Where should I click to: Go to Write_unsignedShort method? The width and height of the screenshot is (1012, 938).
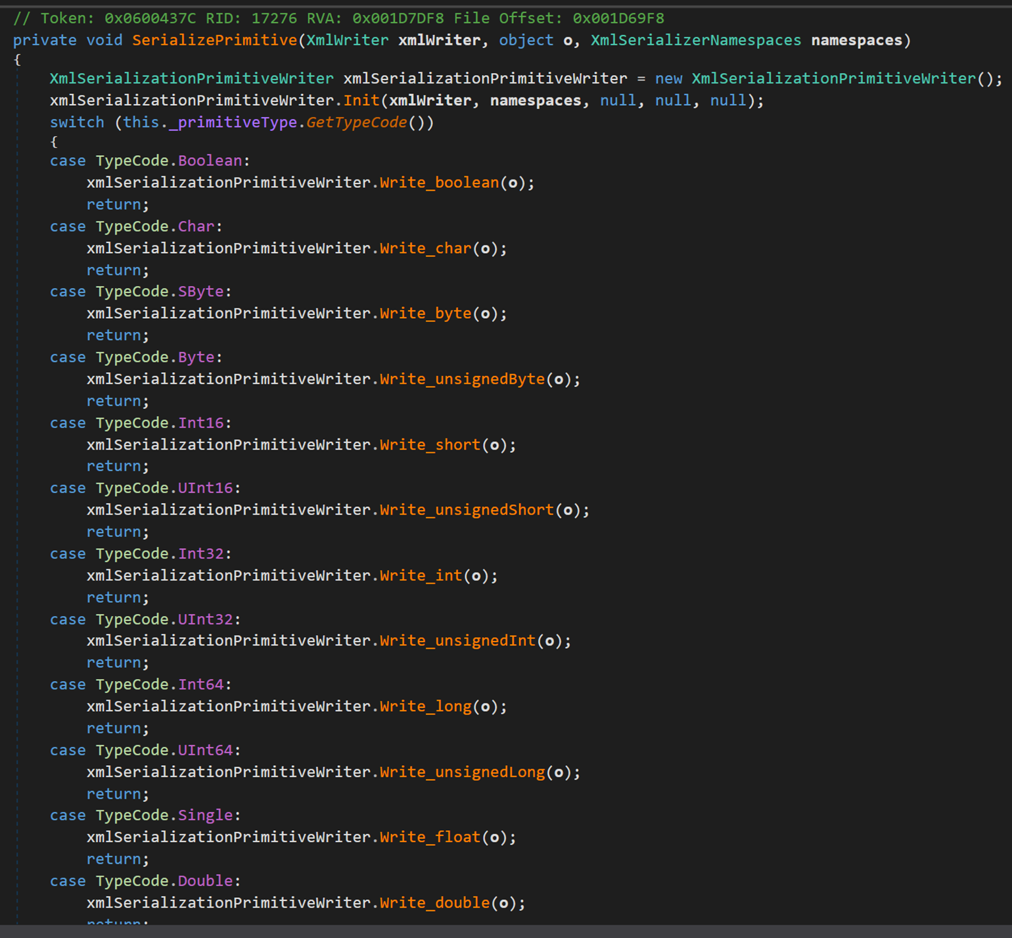pos(467,510)
